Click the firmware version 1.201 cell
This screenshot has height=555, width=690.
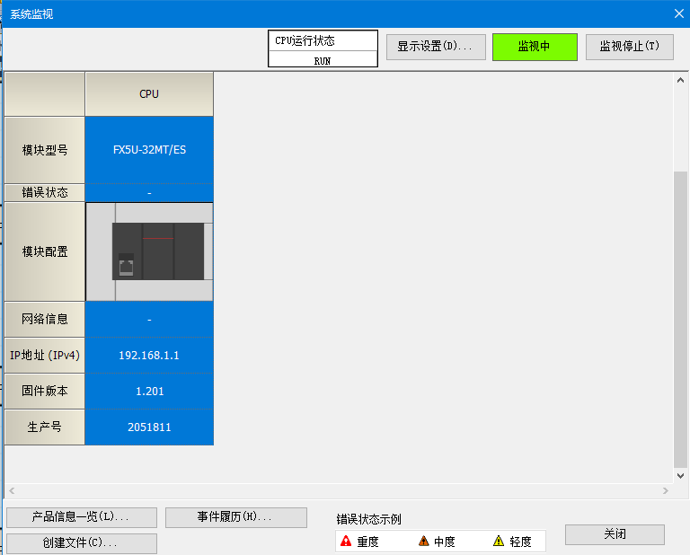point(149,392)
